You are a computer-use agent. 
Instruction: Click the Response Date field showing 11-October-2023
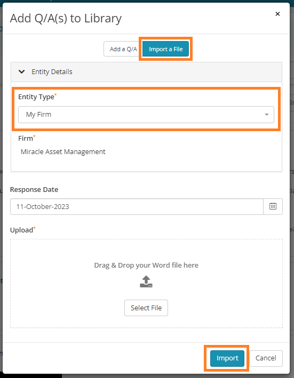click(x=137, y=207)
